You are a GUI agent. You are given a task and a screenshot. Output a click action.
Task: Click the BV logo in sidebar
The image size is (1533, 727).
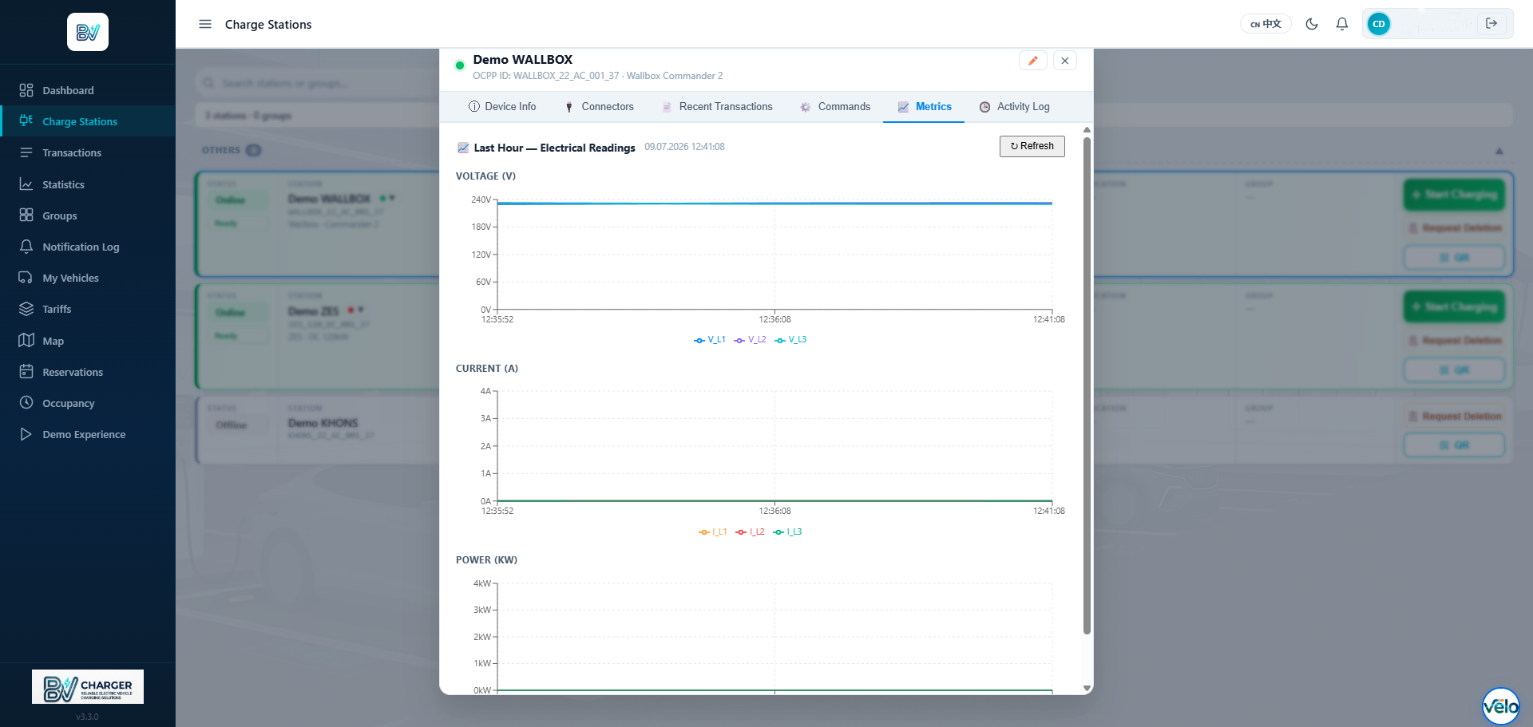88,32
